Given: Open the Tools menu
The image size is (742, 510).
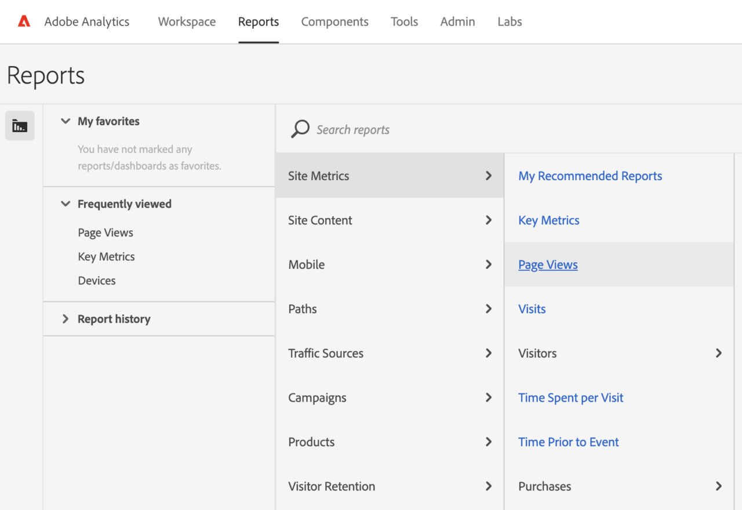Looking at the screenshot, I should (404, 21).
